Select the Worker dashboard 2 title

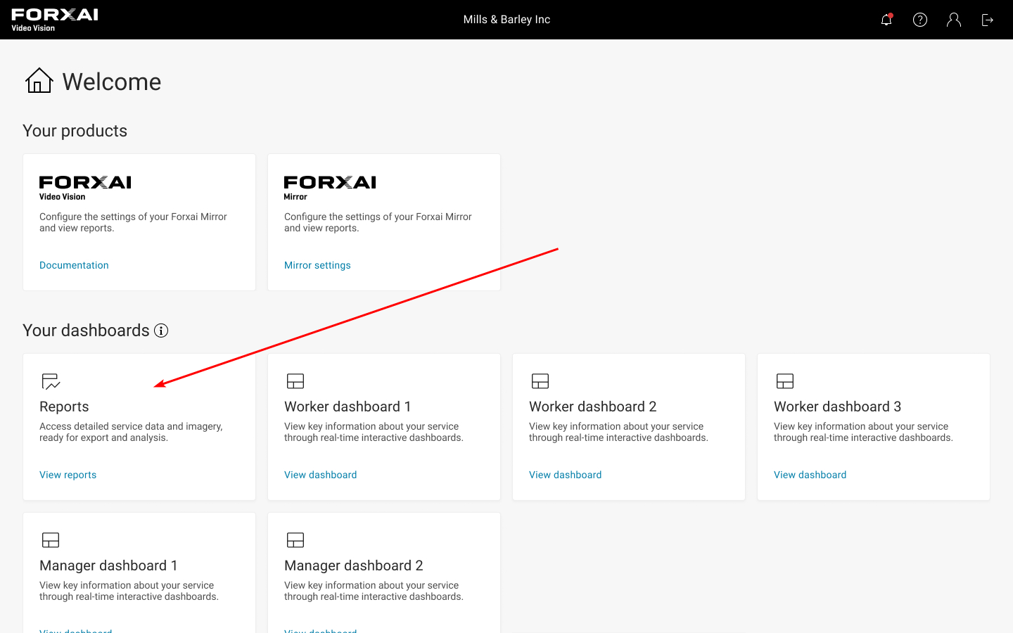(593, 407)
